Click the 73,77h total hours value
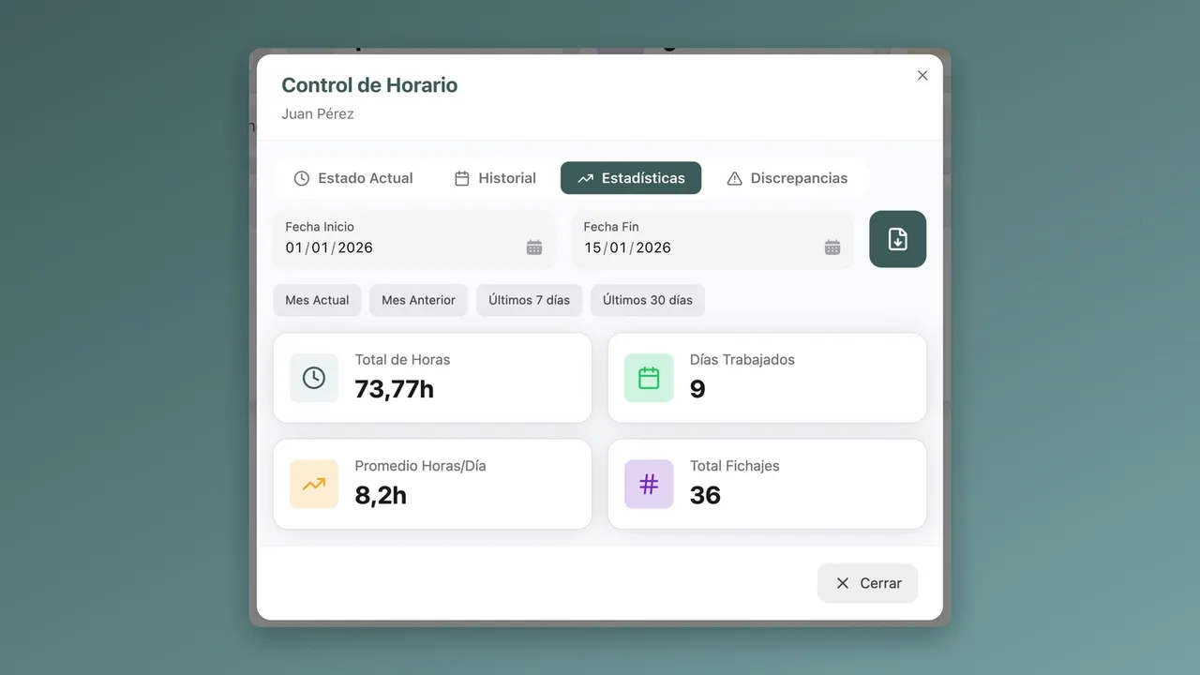The height and width of the screenshot is (675, 1200). click(395, 389)
